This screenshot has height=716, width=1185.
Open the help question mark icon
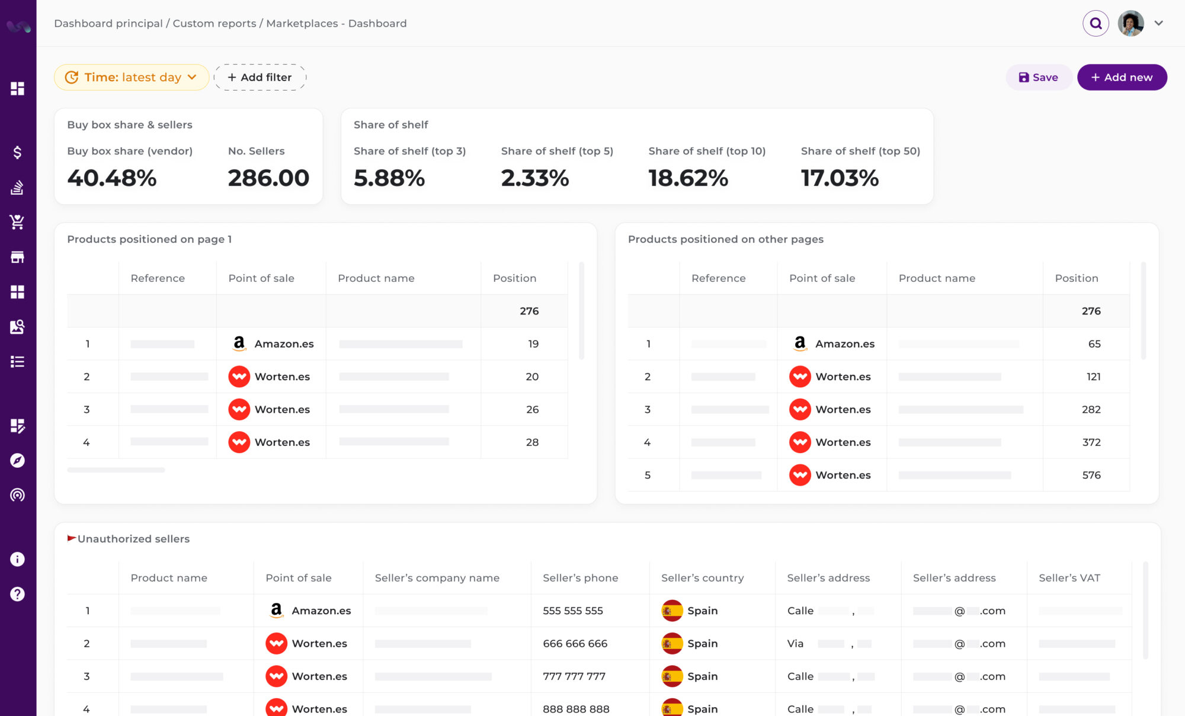coord(17,594)
